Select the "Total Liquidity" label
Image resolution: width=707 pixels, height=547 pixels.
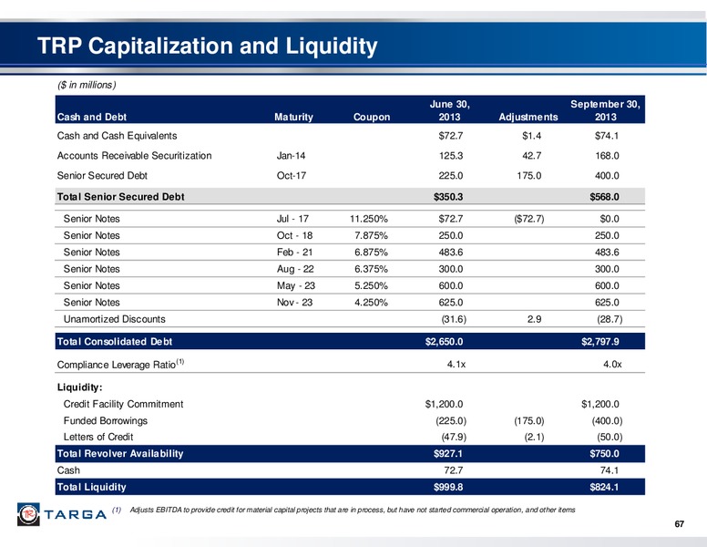coord(91,487)
